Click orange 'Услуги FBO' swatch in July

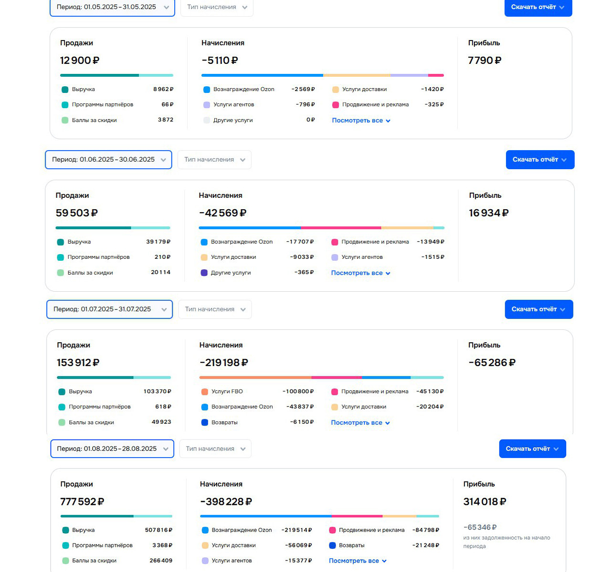(205, 392)
